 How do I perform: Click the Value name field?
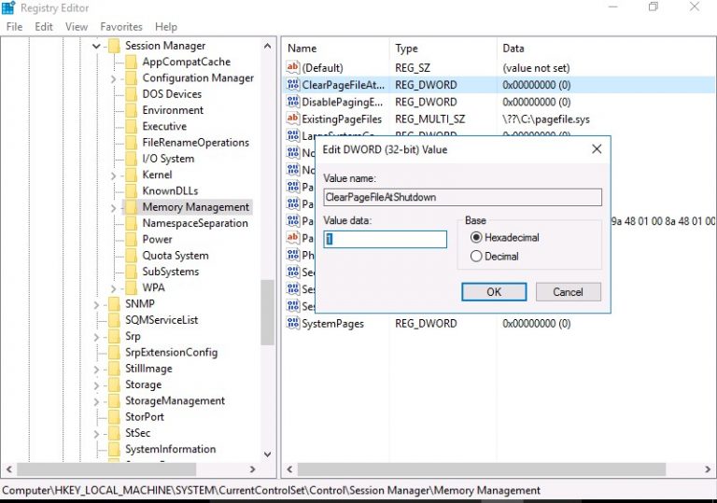coord(462,197)
